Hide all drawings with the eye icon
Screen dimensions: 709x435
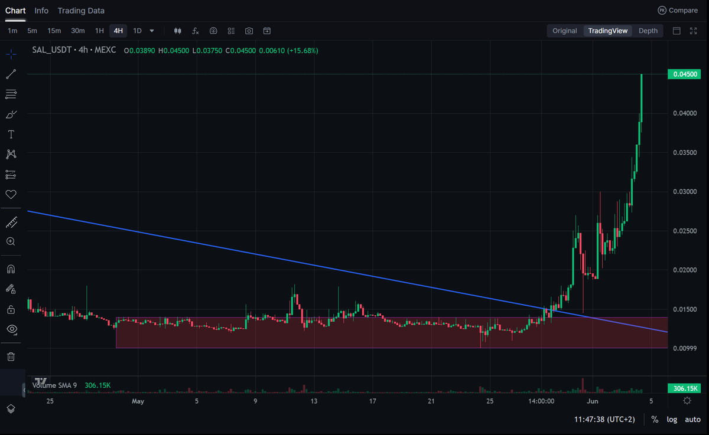tap(11, 329)
